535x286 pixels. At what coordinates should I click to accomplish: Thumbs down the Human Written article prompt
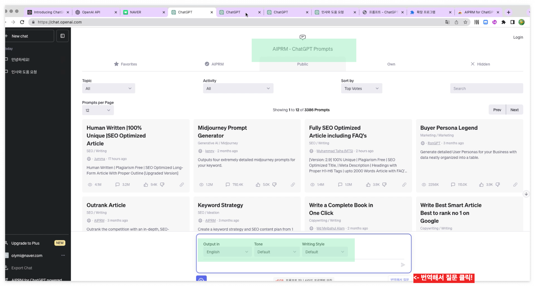(x=162, y=185)
